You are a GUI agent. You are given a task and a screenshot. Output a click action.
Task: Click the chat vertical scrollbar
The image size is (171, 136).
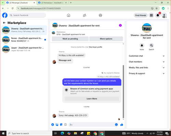[123, 91]
